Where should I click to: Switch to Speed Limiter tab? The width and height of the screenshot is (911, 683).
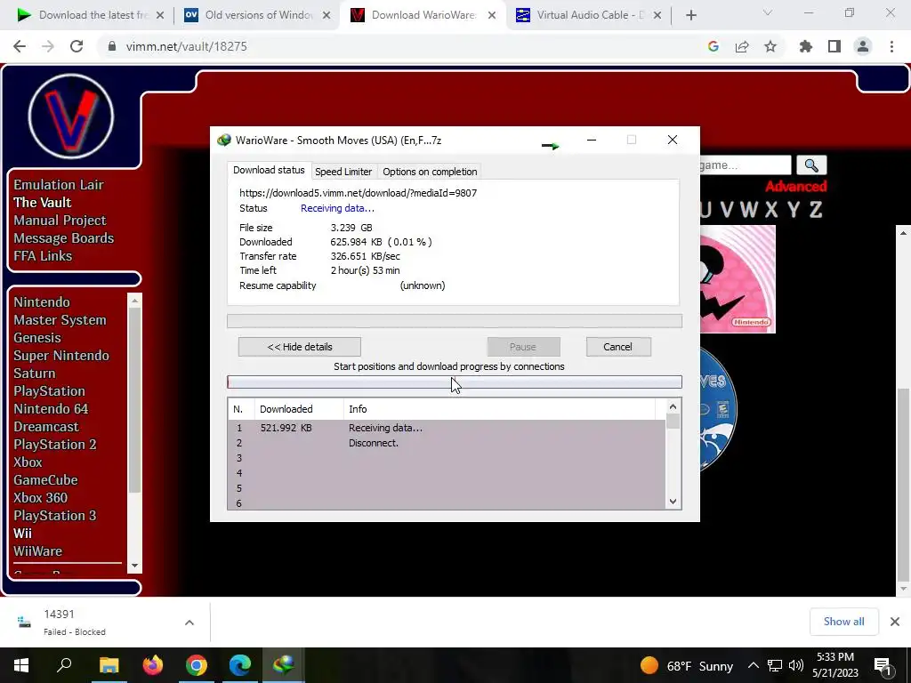click(x=343, y=172)
